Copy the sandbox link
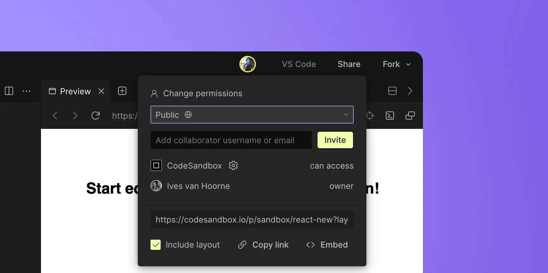 click(x=264, y=245)
